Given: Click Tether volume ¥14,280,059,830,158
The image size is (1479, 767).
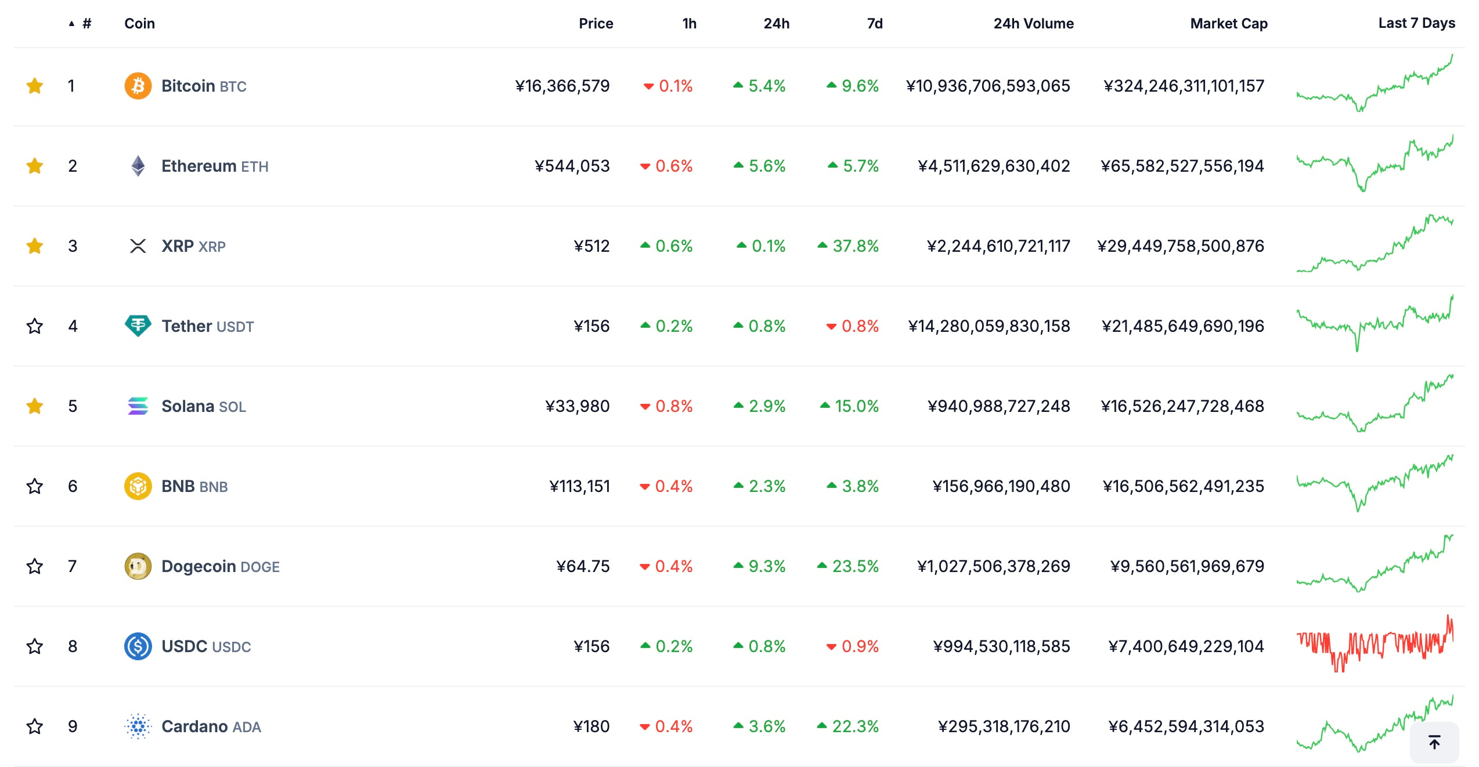Looking at the screenshot, I should tap(989, 326).
